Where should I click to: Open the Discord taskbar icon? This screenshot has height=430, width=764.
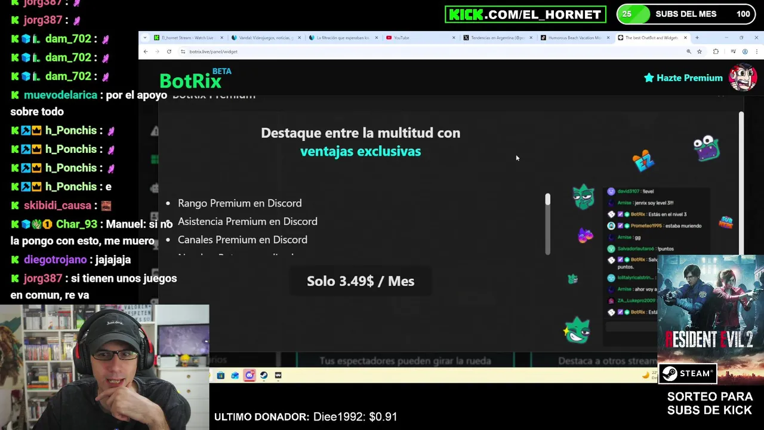249,376
